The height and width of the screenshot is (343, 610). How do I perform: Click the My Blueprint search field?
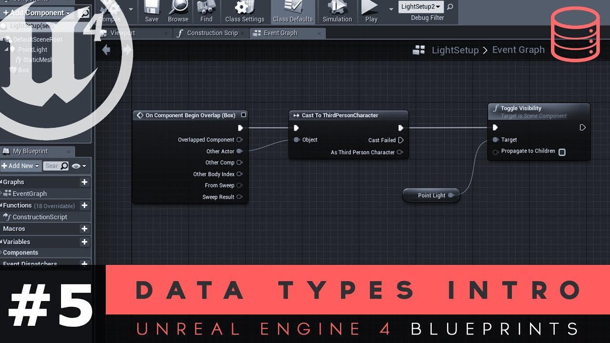click(56, 166)
